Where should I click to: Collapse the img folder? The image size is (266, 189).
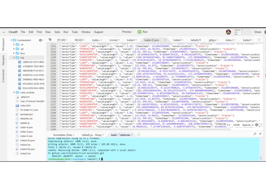tap(14, 58)
